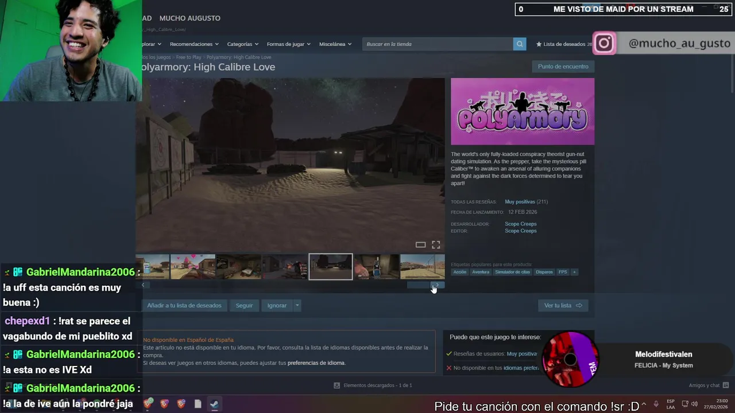Click the Ignorar button

(277, 306)
